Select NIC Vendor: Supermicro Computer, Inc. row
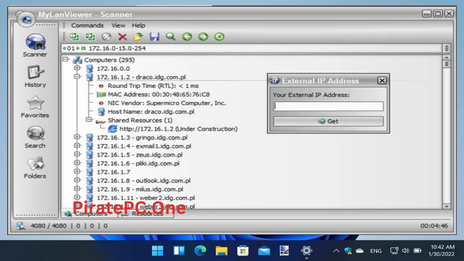464x261 pixels. click(167, 103)
